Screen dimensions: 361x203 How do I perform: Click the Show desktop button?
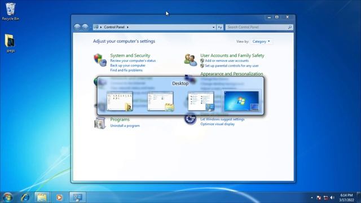(x=359, y=197)
